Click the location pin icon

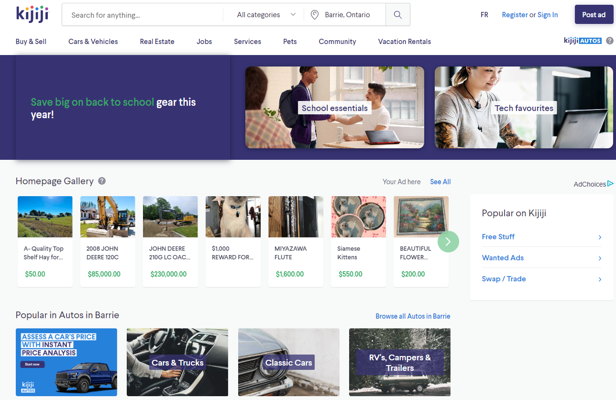(315, 15)
